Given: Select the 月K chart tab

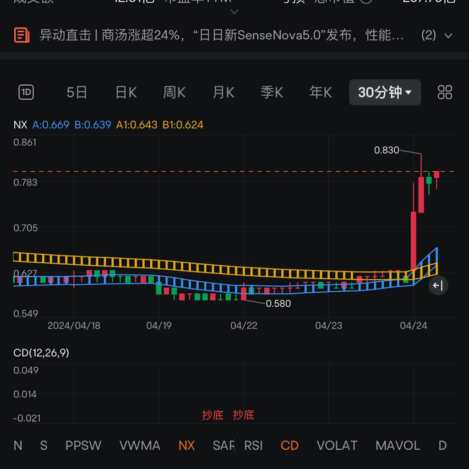Looking at the screenshot, I should 224,93.
